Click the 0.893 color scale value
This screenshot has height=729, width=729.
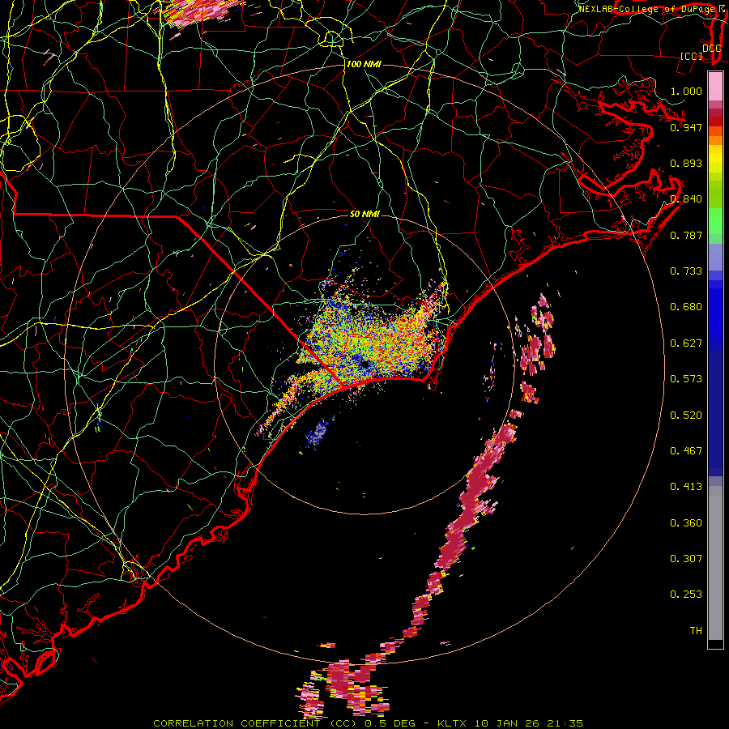(x=686, y=163)
